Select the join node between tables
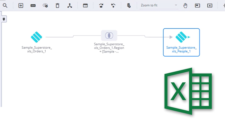Screen dimensions: 225x122 109,36
